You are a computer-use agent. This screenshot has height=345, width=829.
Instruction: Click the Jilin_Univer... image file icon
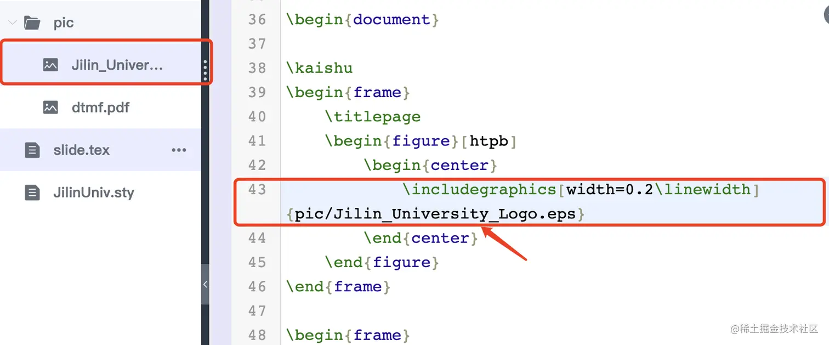(50, 65)
